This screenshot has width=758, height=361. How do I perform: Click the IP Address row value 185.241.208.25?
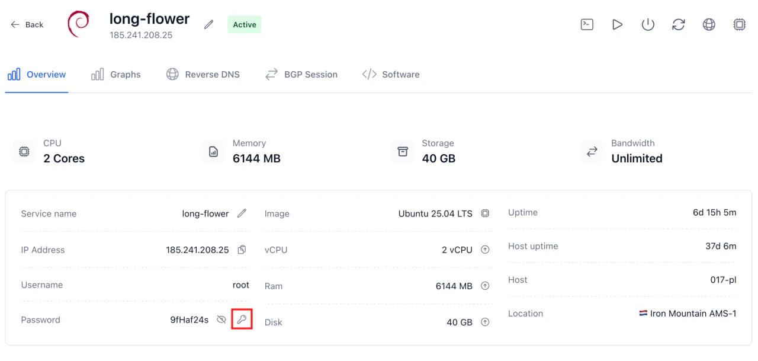click(x=197, y=250)
